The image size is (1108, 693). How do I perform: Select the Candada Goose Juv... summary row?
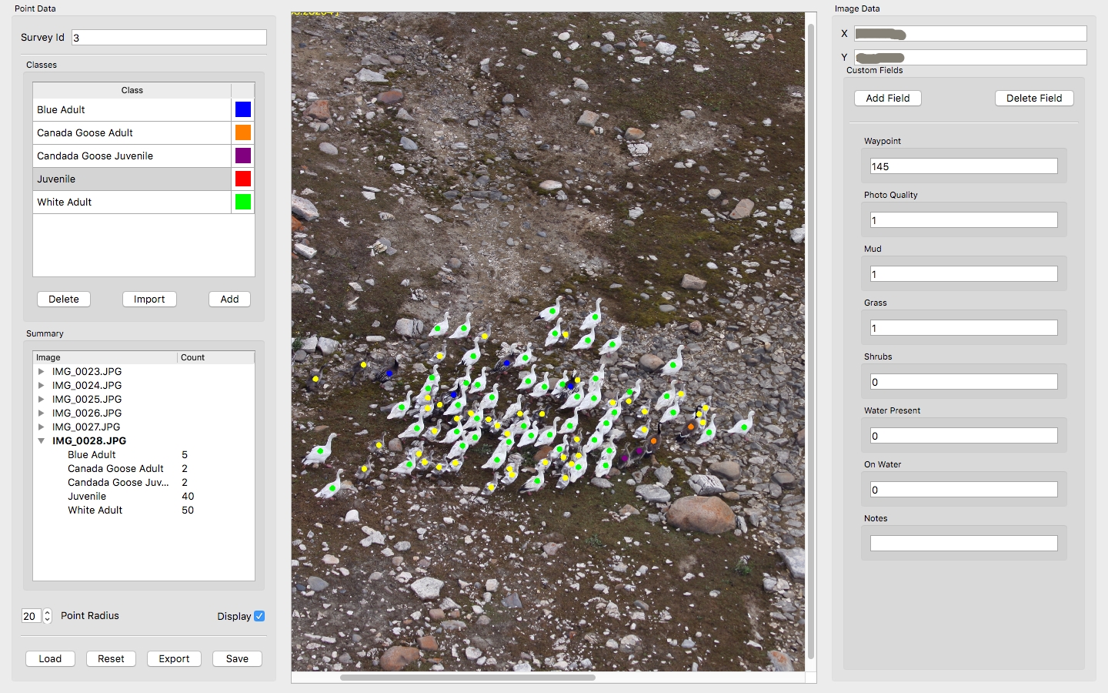click(x=144, y=482)
